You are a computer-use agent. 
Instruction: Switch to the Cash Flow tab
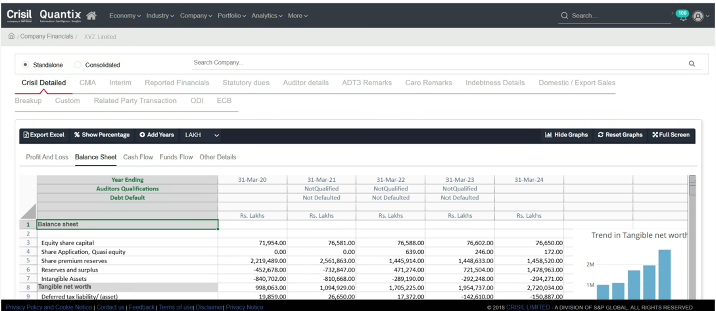tap(138, 157)
